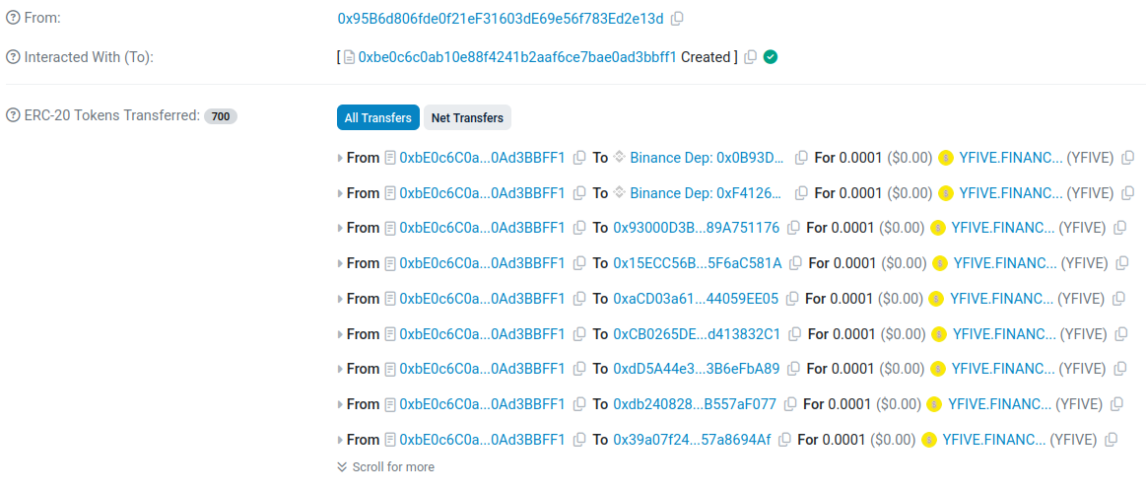Copy YFIVE token address in the last transfer row
Viewport: 1146px width, 493px height.
1111,440
